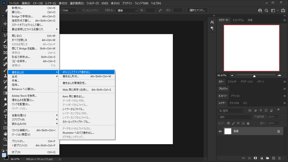Viewport: 288px width, 162px height.
Task: Toggle lock transparent pixels
Action: (x=228, y=123)
